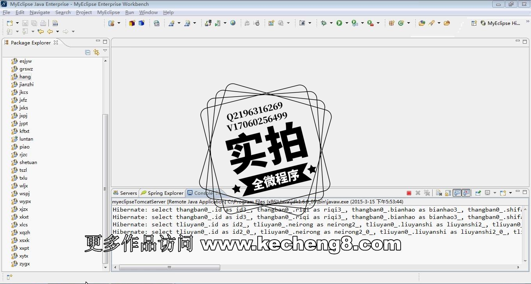Click the Package Explorer scroll down arrow
Viewport: 531px width, 284px height.
tap(105, 267)
